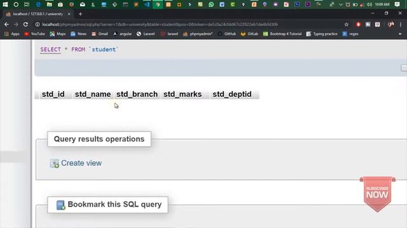Select the localhost phpMyAdmin browser tab
Image resolution: width=407 pixels, height=228 pixels.
coord(38,14)
